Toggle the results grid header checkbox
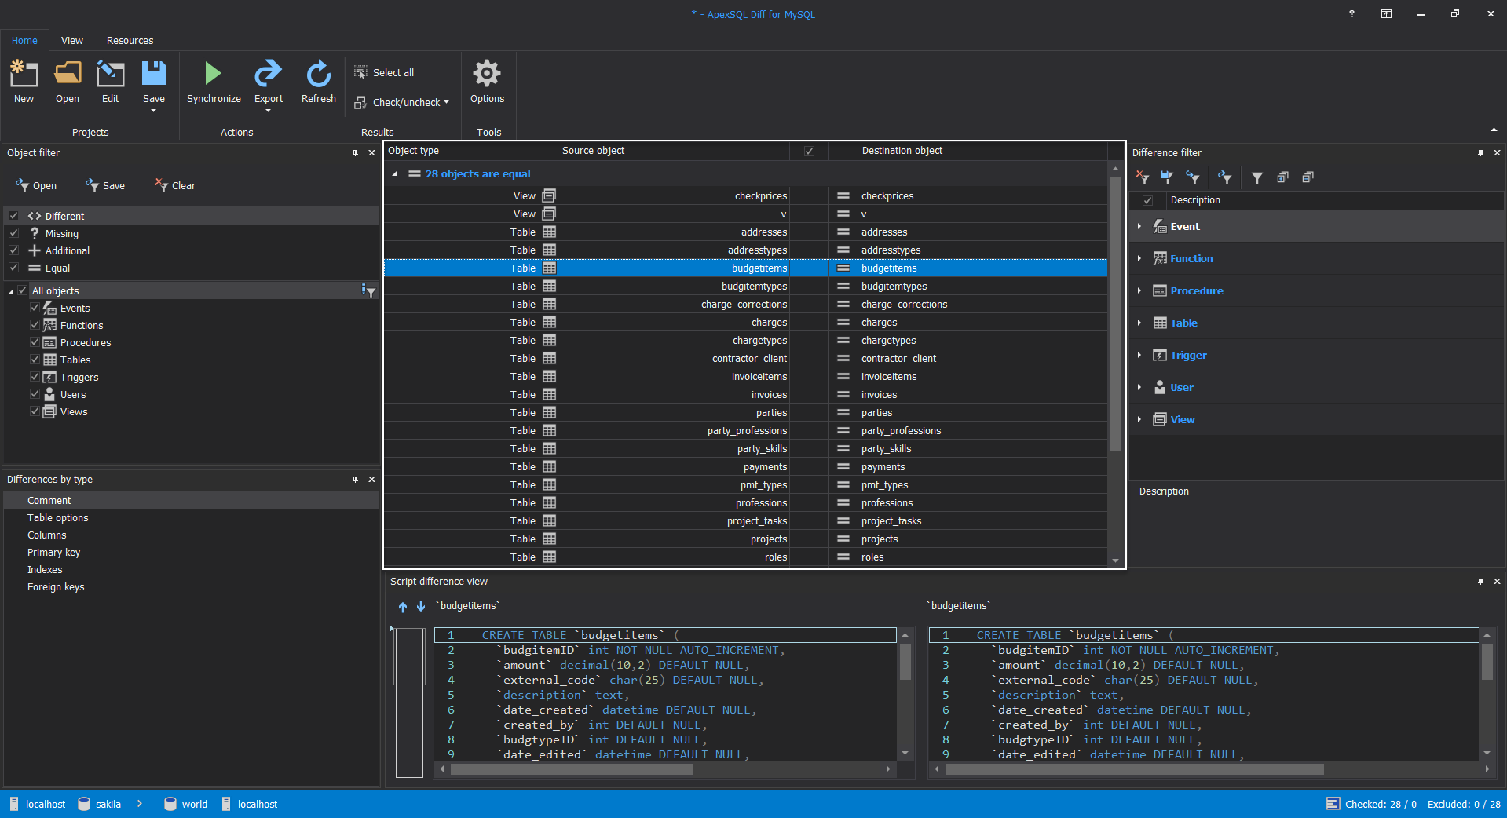The height and width of the screenshot is (818, 1507). point(809,151)
